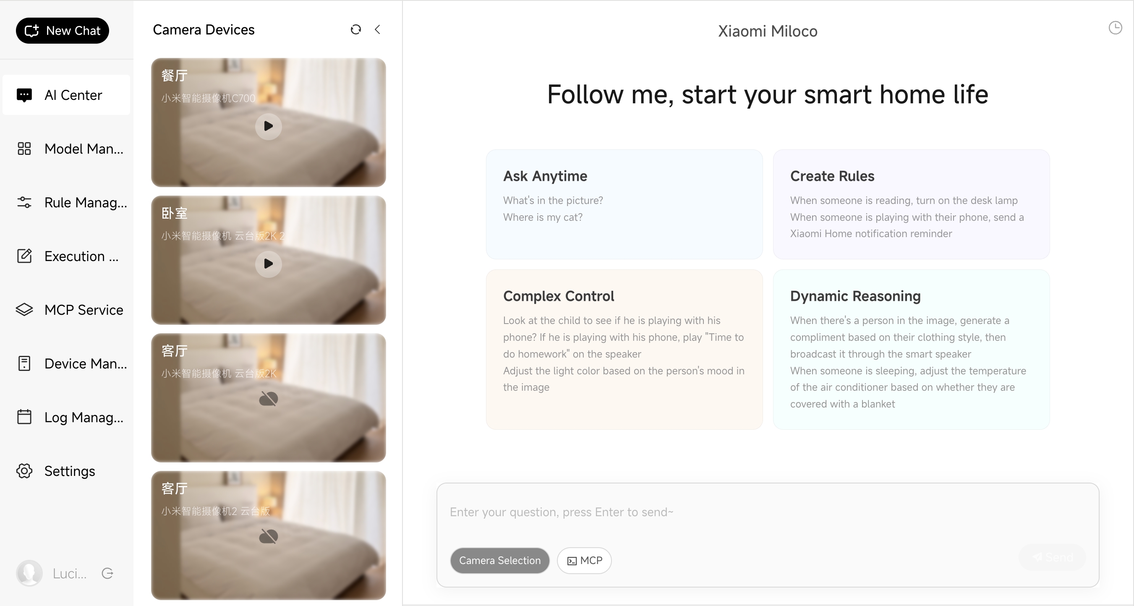Start a New Chat
Viewport: 1134px width, 606px height.
click(63, 31)
